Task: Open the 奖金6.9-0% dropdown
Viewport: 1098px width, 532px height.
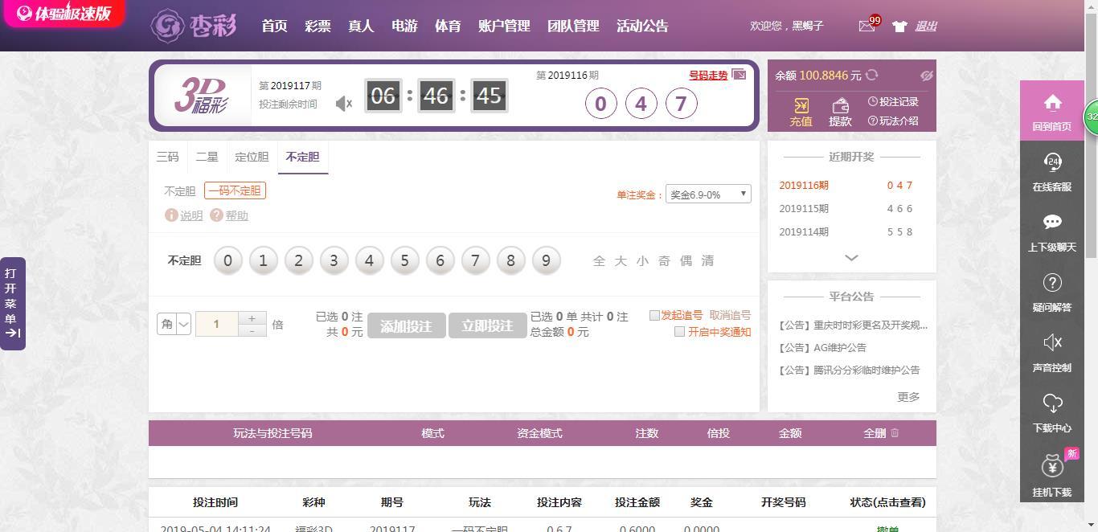Action: (x=708, y=194)
